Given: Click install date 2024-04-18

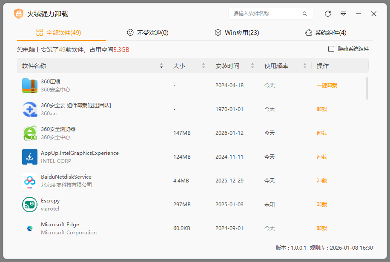Looking at the screenshot, I should click(229, 85).
